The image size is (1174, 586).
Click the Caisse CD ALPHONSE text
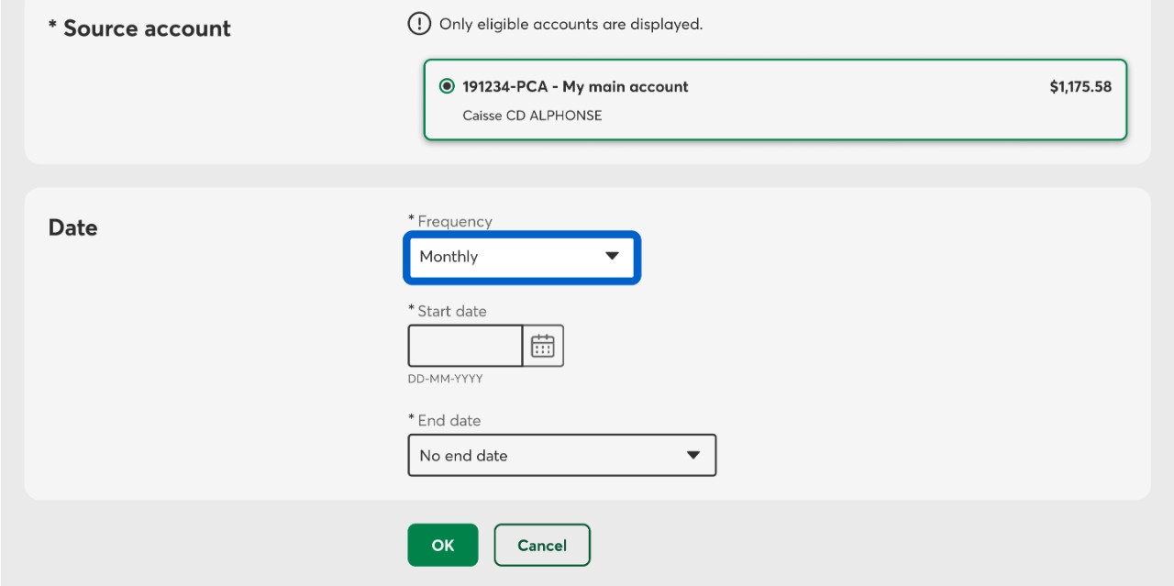point(532,116)
